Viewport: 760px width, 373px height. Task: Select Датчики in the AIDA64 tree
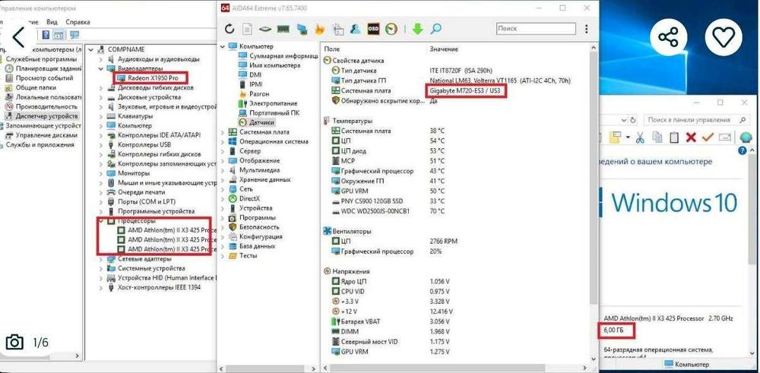coord(261,122)
